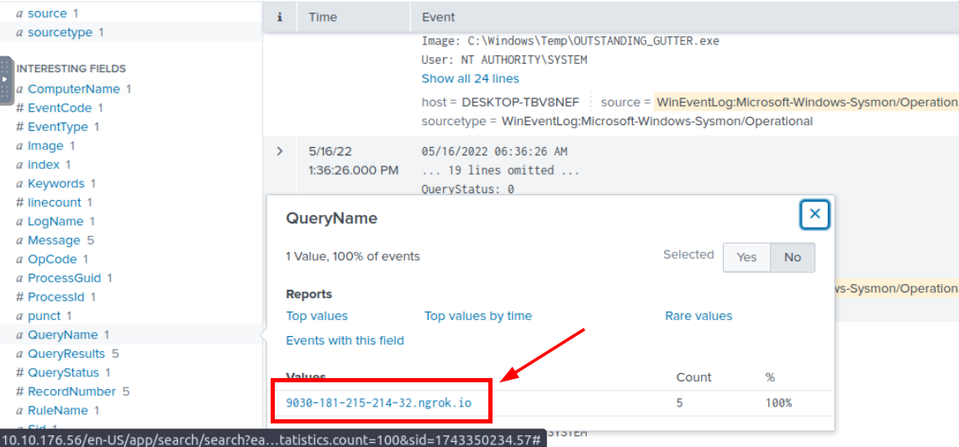959x447 pixels.
Task: Open Rare values report
Action: 698,316
